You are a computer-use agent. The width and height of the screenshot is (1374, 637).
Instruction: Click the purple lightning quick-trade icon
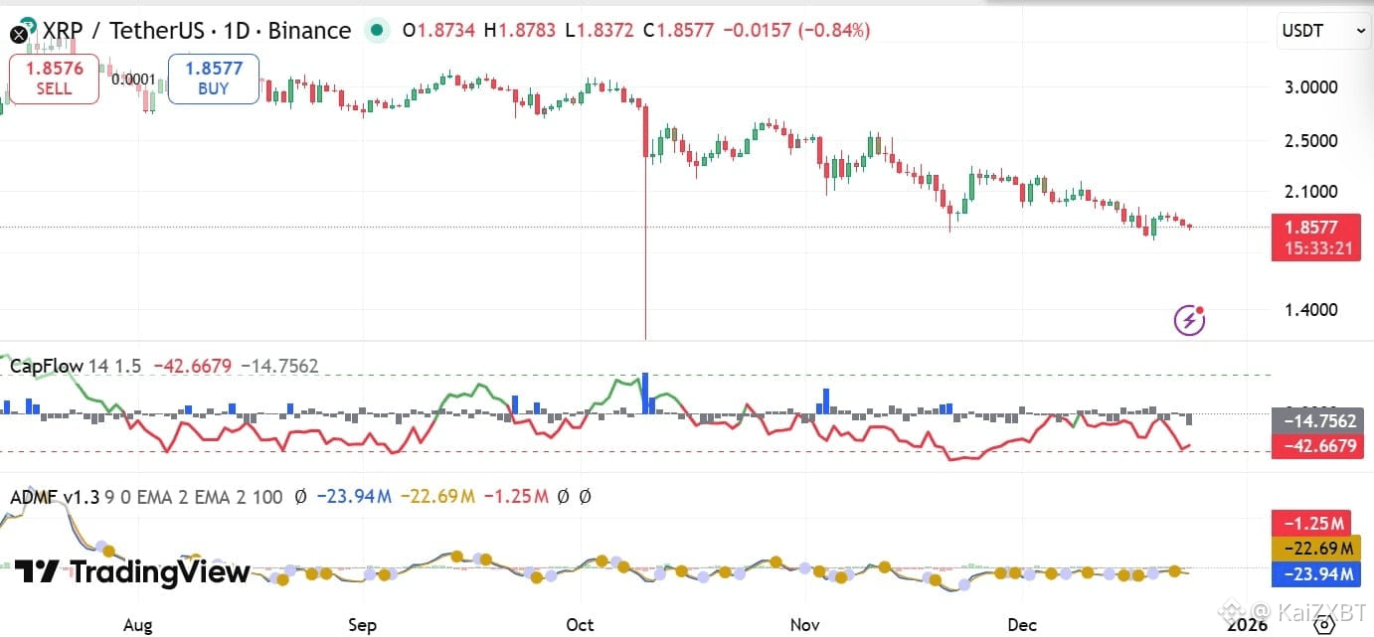(x=1189, y=319)
